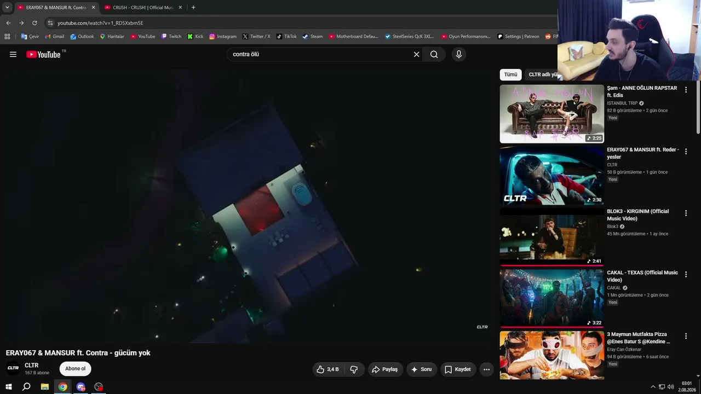Open options for 3 Maymun Mutfakta Pizza

point(686,336)
